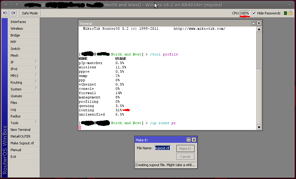This screenshot has height=179, width=296.
Task: Expand the IPv6 submenu arrow
Action: click(x=36, y=69)
